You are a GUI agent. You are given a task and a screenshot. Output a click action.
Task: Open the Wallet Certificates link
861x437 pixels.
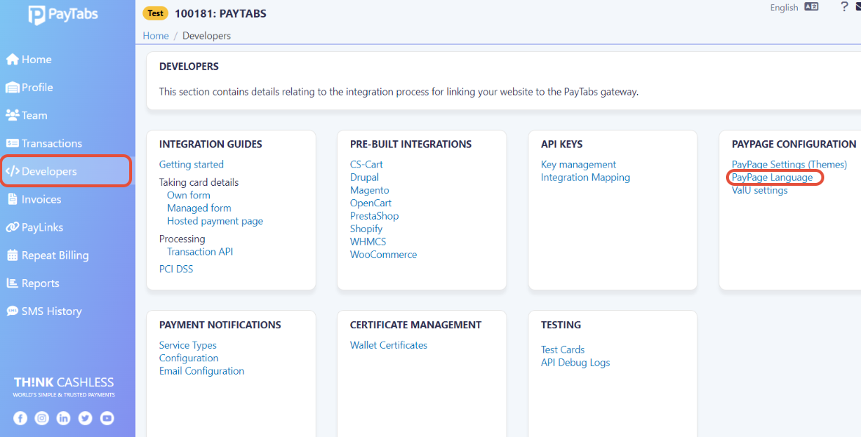tap(388, 345)
